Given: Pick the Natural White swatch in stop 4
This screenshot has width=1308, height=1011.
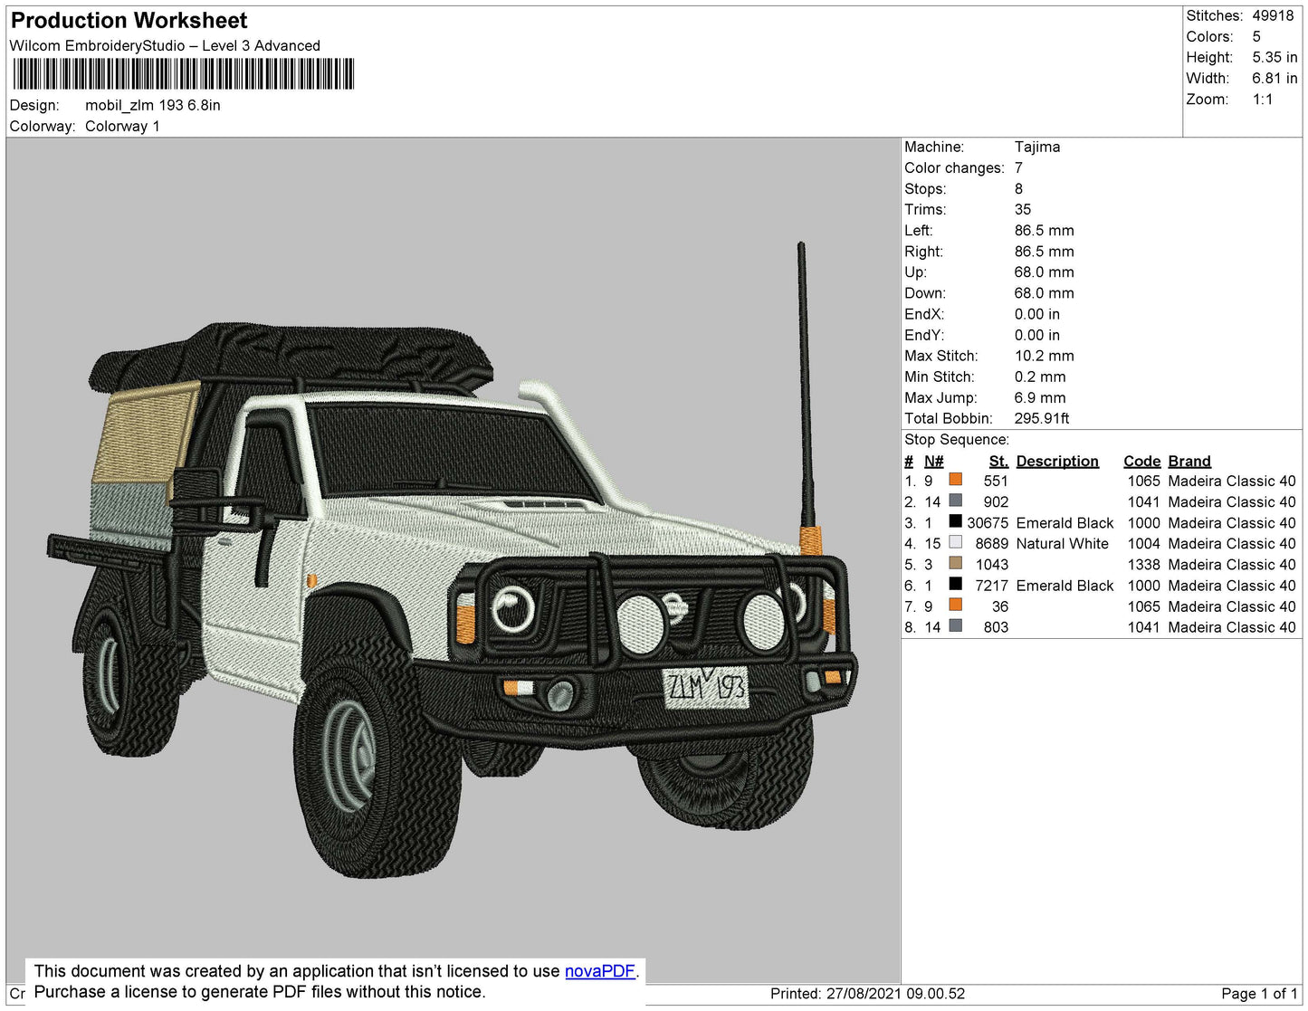Looking at the screenshot, I should (x=955, y=542).
